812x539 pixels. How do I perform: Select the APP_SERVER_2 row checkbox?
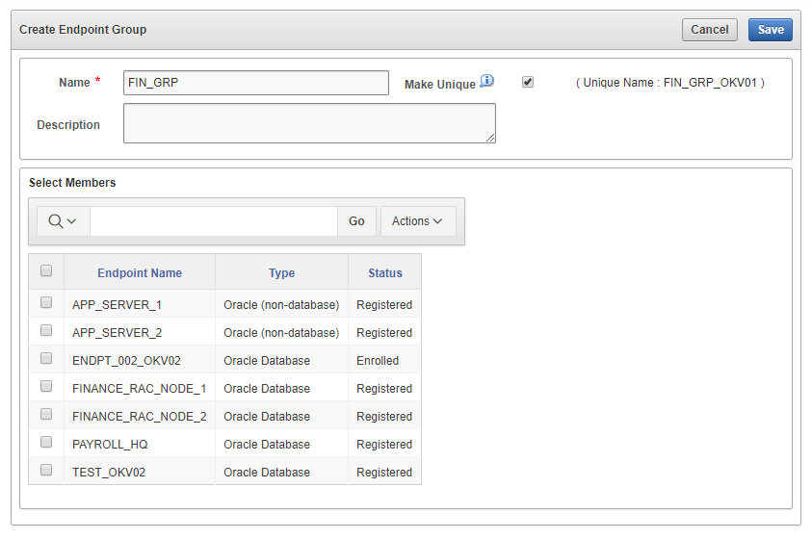point(46,330)
